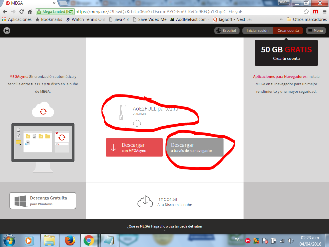Click the Mega Limited [NZ] security badge
This screenshot has width=329, height=247.
coord(55,12)
